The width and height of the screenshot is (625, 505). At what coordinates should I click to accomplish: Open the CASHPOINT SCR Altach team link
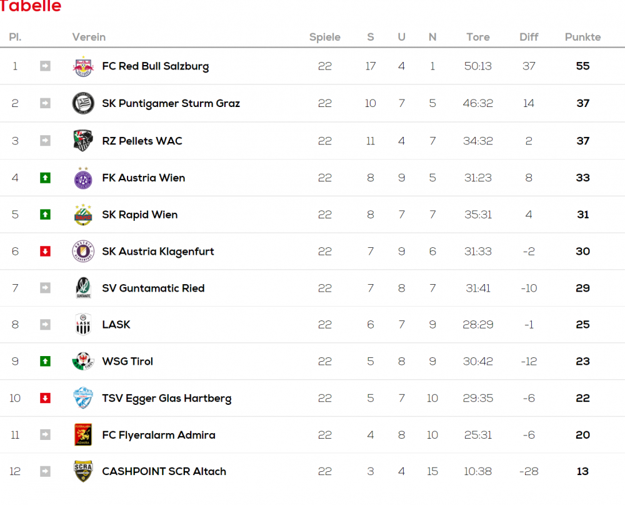tap(164, 472)
